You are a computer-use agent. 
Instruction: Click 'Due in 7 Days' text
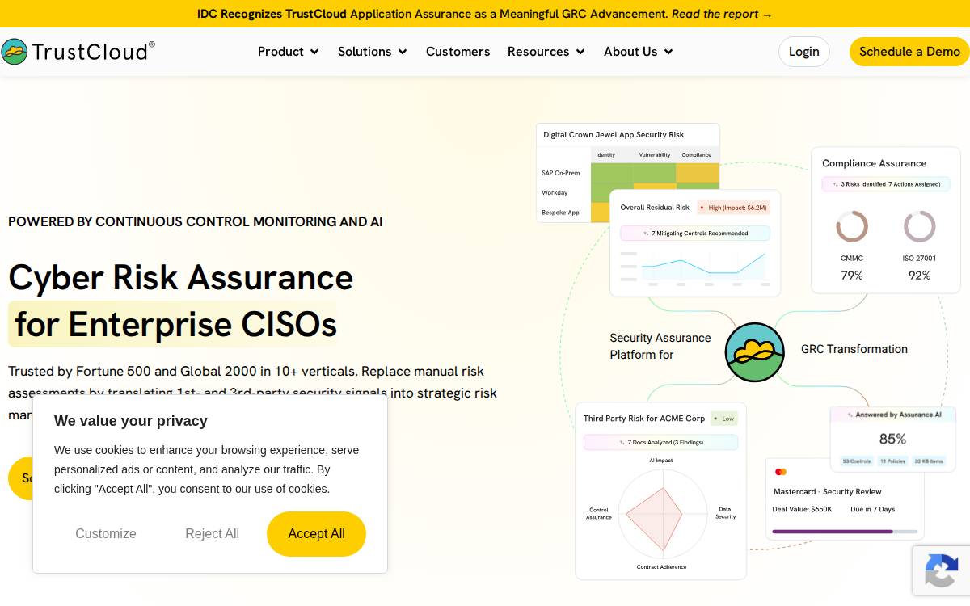click(872, 510)
